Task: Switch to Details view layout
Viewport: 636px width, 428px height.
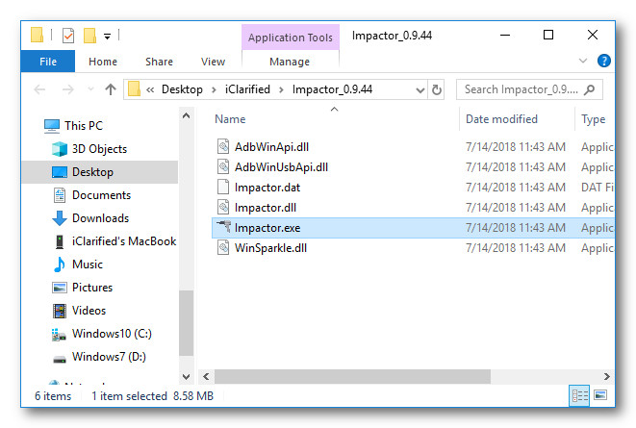Action: 580,395
